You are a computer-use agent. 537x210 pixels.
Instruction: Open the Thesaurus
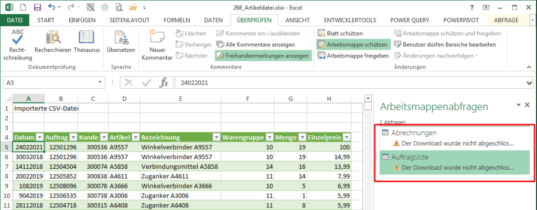87,42
